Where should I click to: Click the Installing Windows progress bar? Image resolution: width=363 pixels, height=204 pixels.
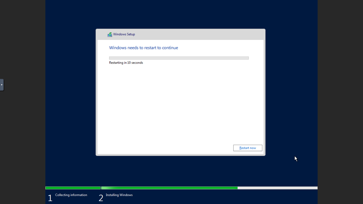pyautogui.click(x=209, y=188)
